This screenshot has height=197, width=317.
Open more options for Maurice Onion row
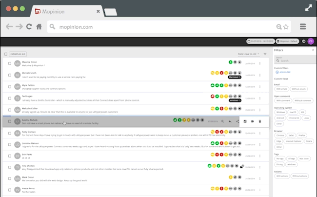tap(260, 63)
